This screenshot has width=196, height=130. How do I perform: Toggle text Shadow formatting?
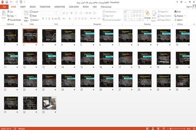(53, 19)
